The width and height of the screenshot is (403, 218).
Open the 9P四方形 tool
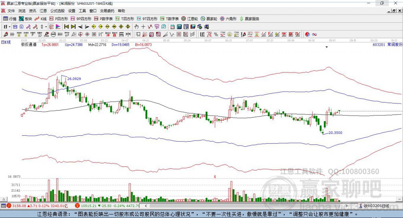click(81, 19)
